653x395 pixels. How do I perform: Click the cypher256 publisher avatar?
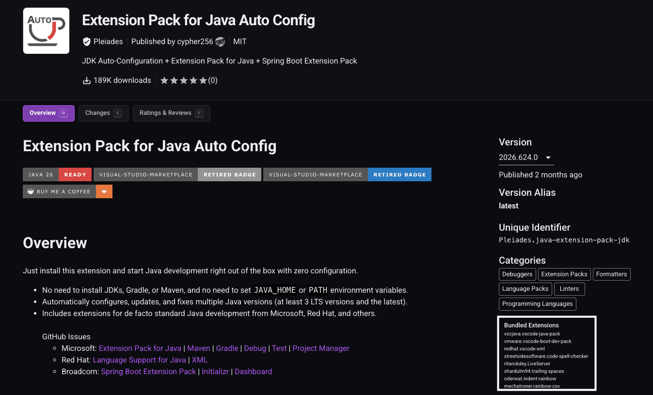(x=220, y=42)
